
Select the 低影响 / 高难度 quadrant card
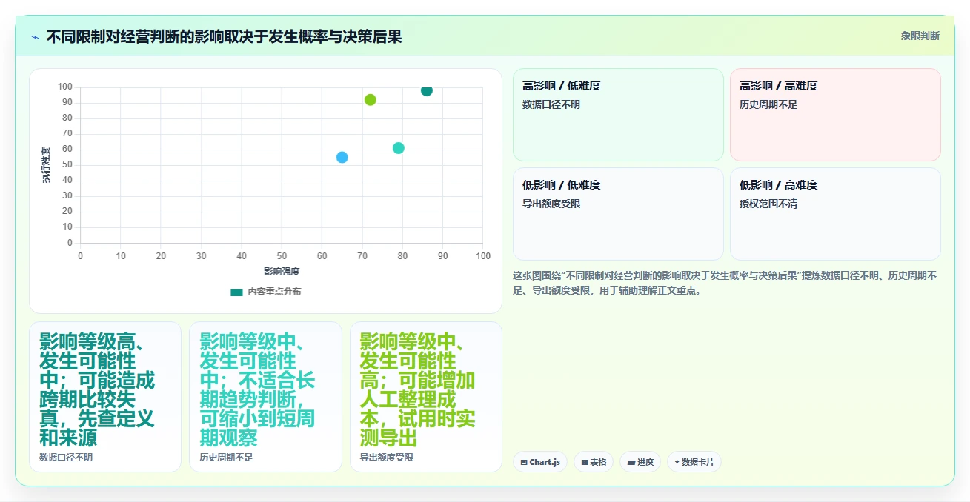pos(835,214)
